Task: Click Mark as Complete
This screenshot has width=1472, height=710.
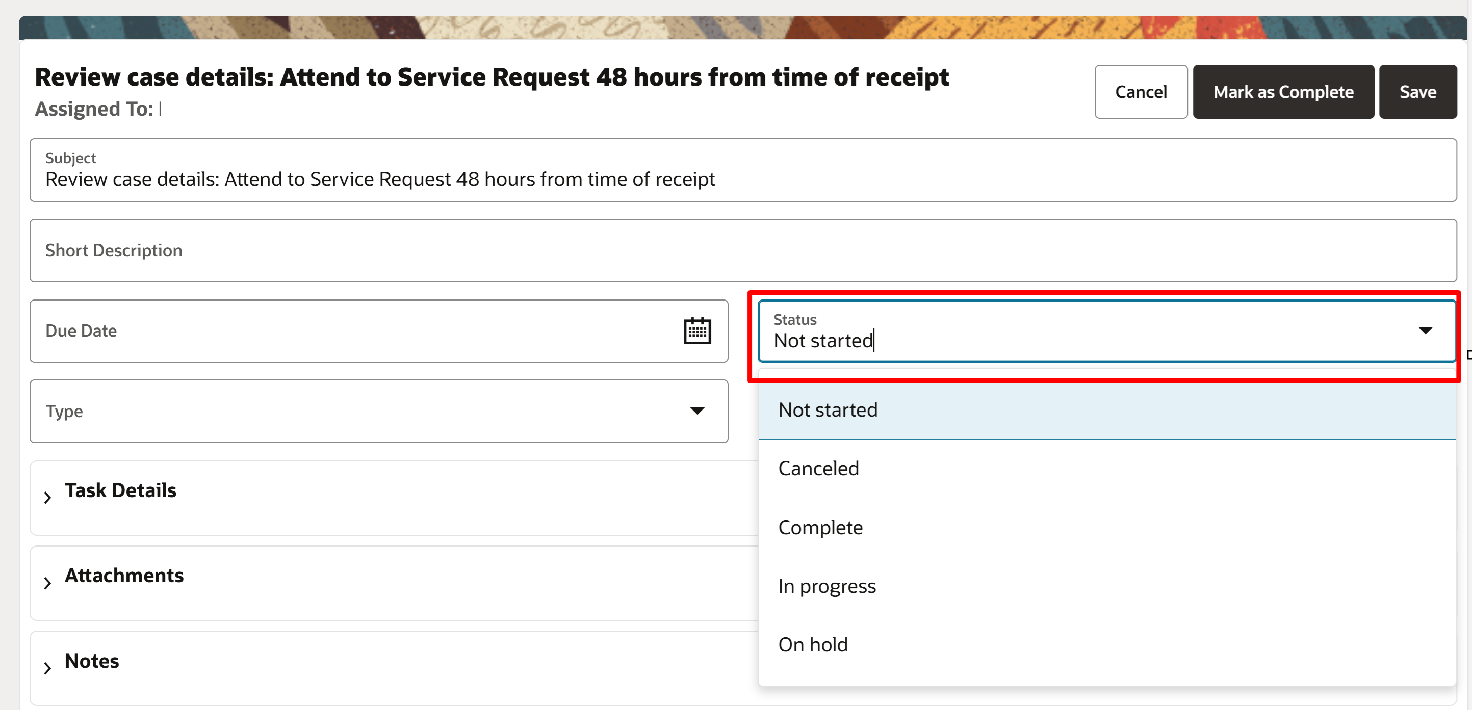Action: point(1283,91)
